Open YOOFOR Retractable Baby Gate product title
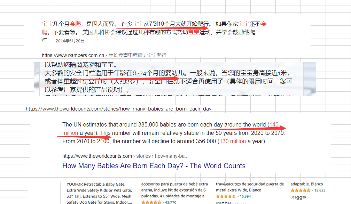Image resolution: width=351 pixels, height=204 pixels. 99,193
